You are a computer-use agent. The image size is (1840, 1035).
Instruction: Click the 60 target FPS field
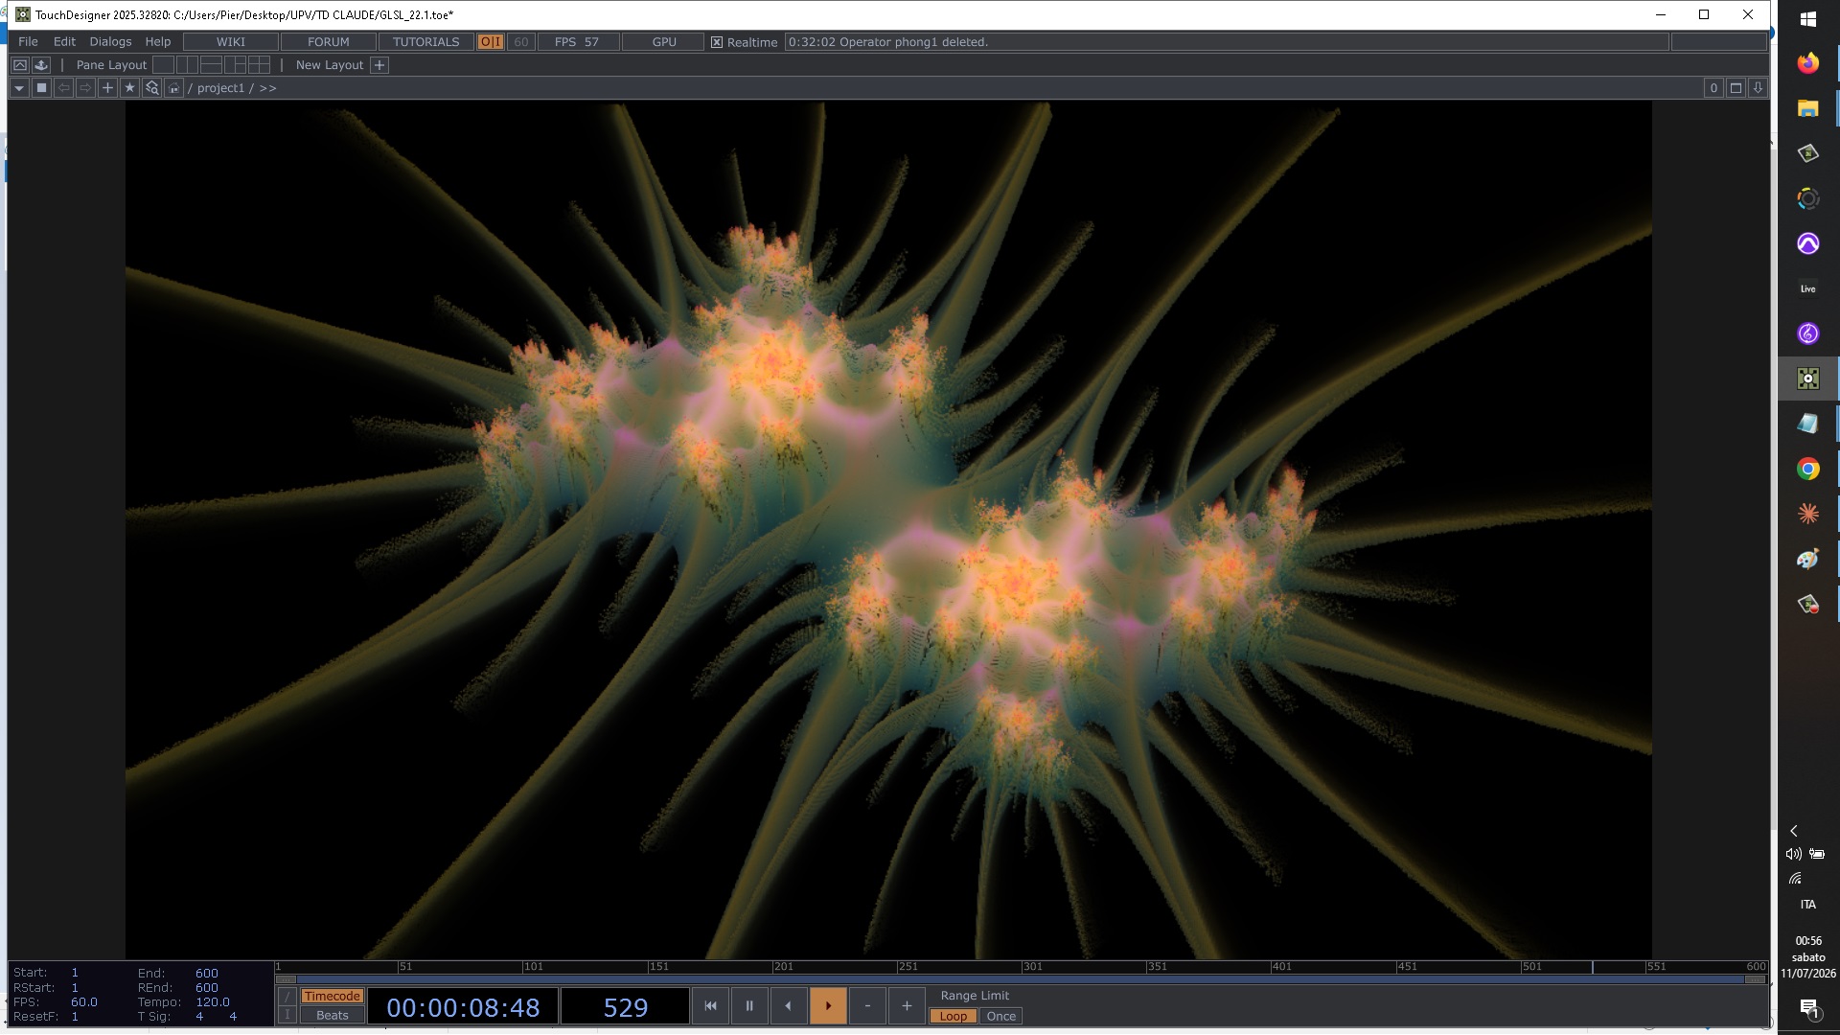[521, 41]
